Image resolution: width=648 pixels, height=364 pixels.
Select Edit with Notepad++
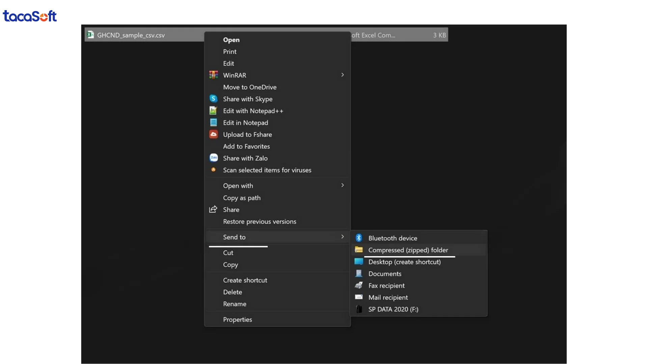coord(277,111)
